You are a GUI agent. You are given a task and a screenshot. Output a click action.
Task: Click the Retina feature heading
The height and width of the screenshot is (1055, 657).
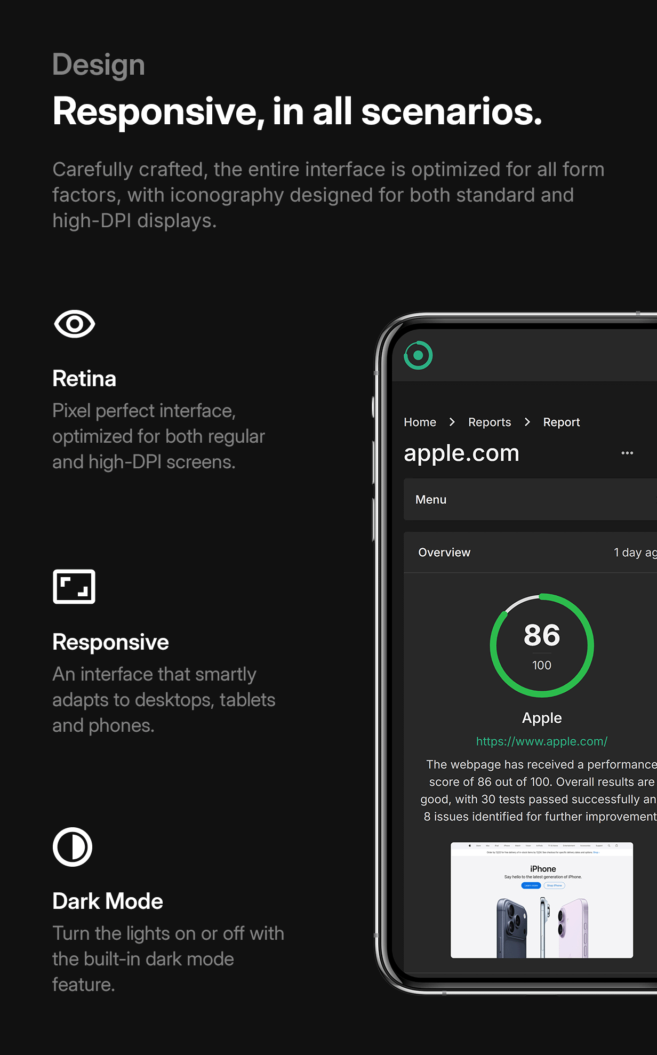click(84, 379)
